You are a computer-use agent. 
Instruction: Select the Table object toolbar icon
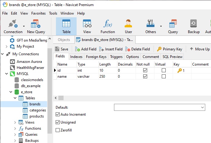[66, 26]
